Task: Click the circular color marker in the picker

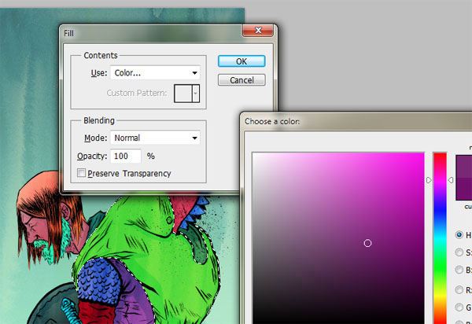Action: point(367,243)
